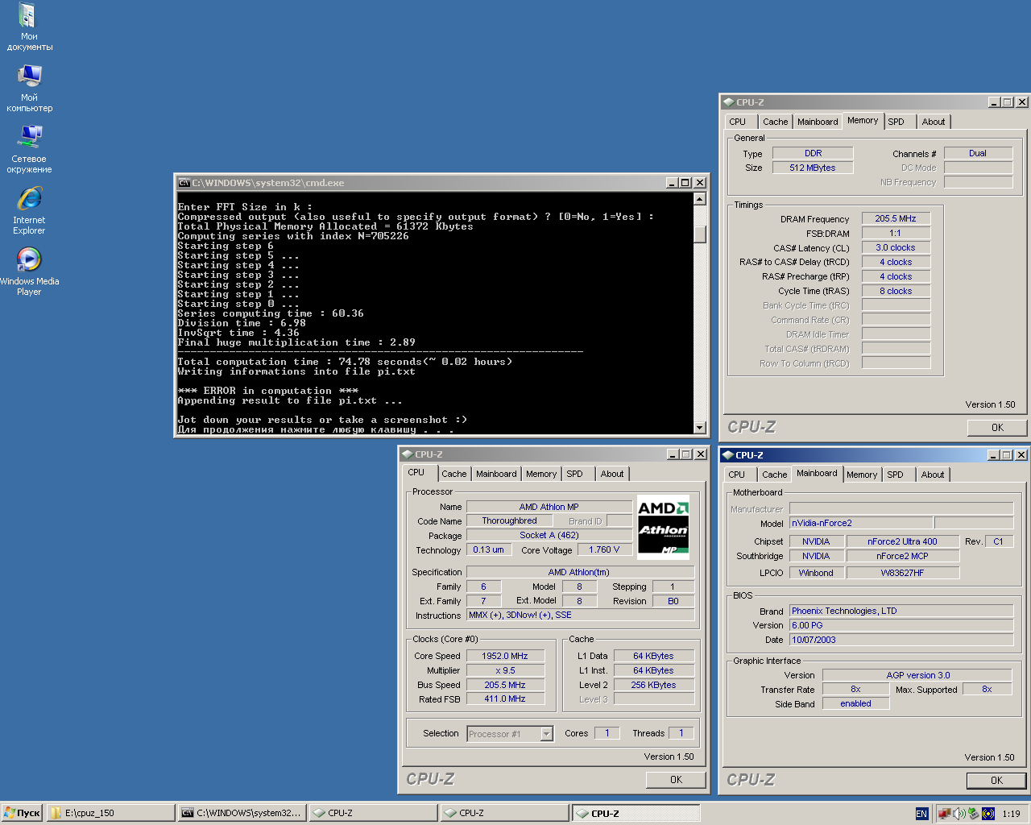
Task: Click the CAS# Latency '3.0 clocks' value
Action: [896, 247]
